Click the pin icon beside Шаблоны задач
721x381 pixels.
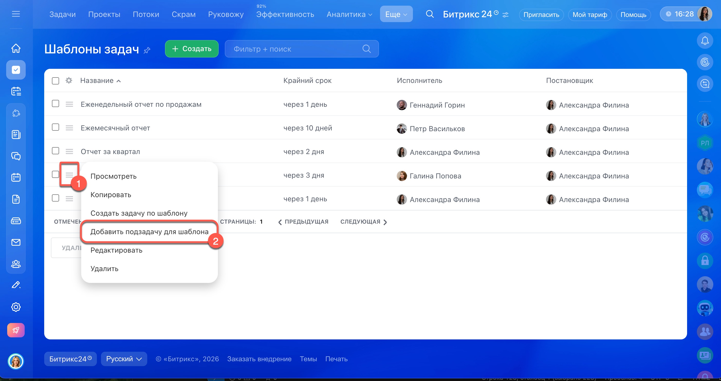tap(147, 50)
